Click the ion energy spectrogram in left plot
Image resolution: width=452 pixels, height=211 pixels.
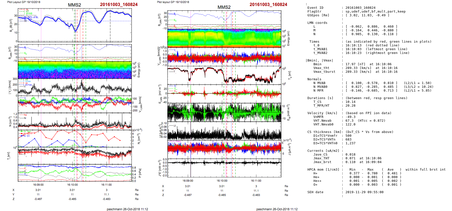coord(75,70)
